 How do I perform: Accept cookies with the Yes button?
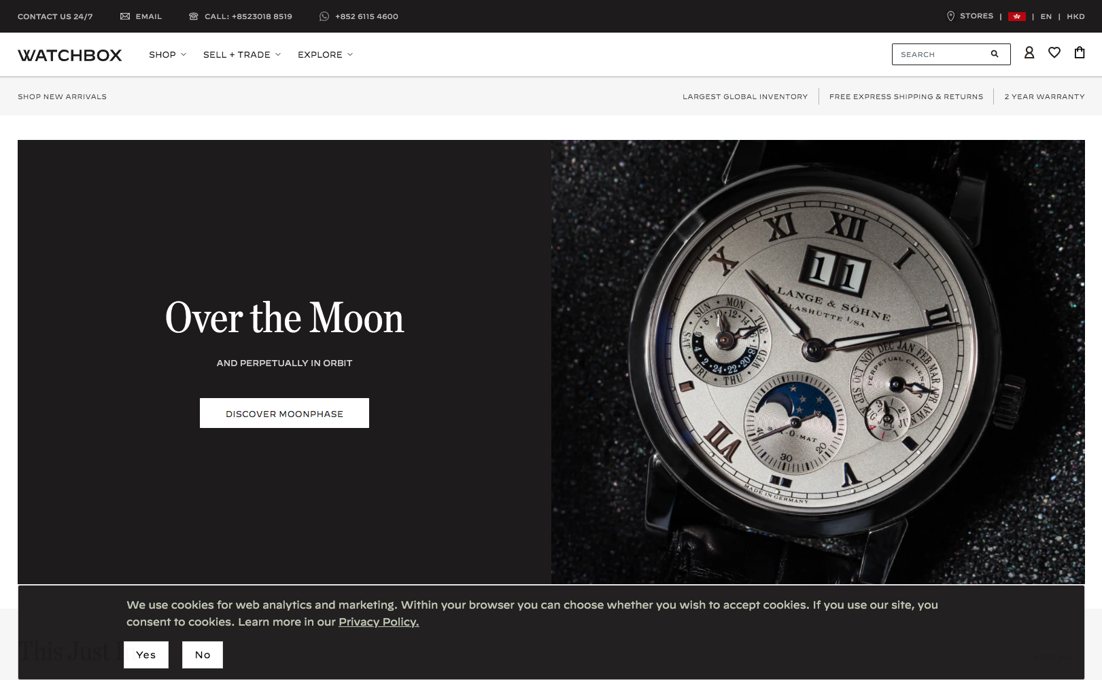[x=146, y=655]
